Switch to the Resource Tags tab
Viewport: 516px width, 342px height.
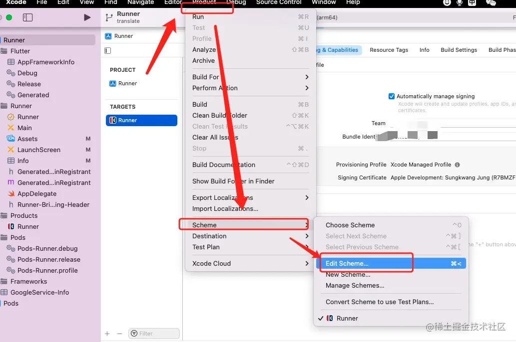(389, 50)
